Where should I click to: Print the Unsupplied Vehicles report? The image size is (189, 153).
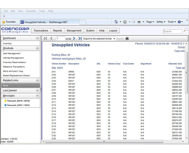pyautogui.click(x=127, y=38)
